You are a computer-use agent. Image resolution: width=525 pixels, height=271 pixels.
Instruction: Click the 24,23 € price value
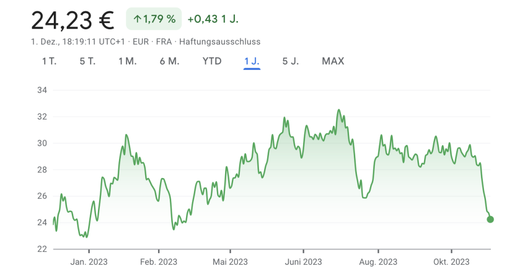[73, 20]
